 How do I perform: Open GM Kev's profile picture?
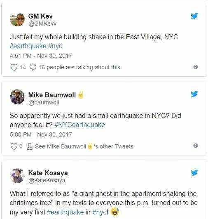(x=17, y=20)
